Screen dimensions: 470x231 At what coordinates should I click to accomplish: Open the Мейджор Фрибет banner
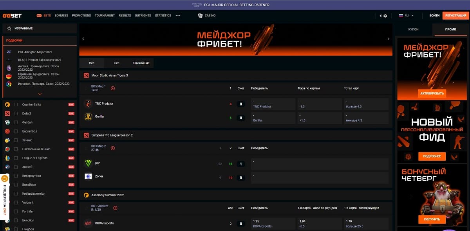pos(236,39)
